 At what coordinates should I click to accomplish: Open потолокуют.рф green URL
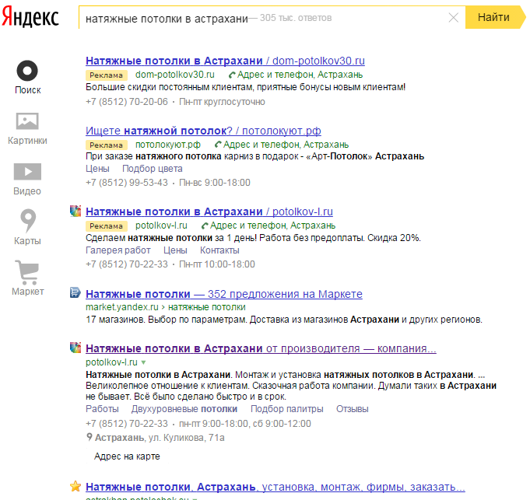[168, 145]
